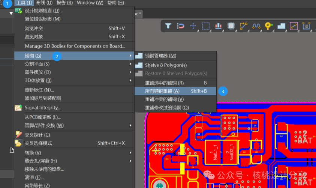Select 浏览冲突 Shift+V menu item
316x188 pixels.
(74, 29)
